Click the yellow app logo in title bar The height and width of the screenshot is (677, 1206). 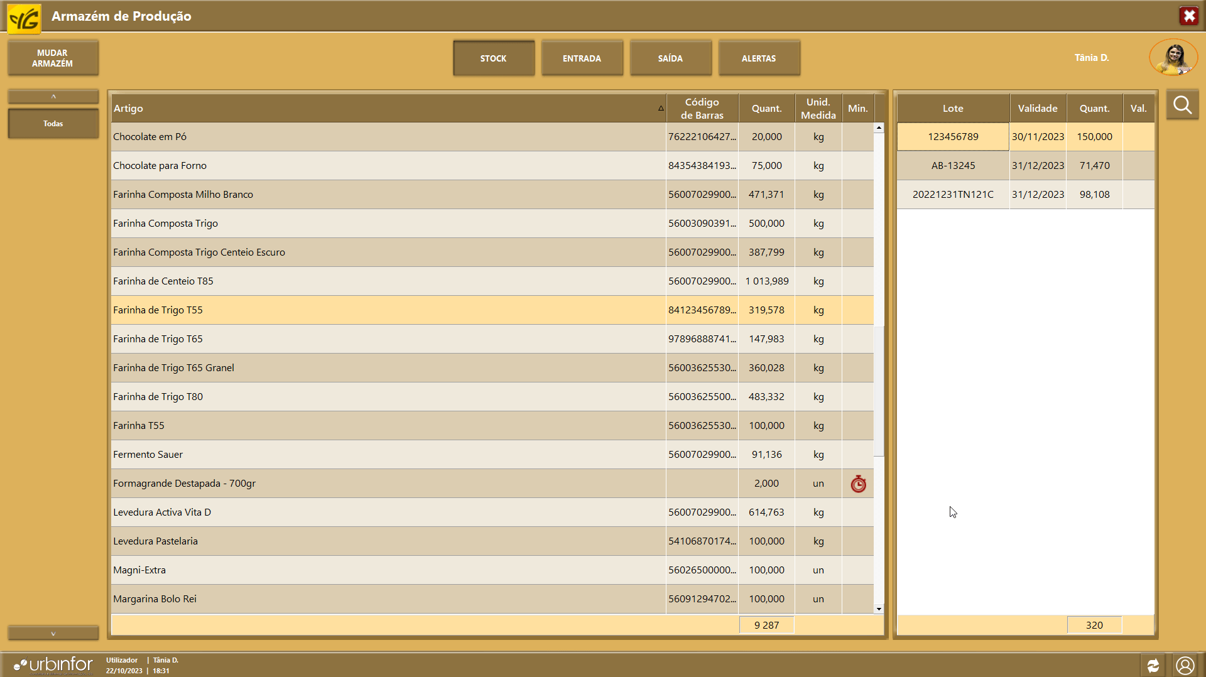[24, 17]
